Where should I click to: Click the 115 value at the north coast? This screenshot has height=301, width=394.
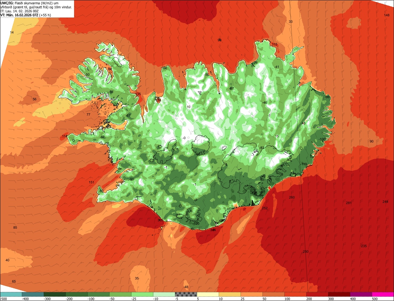275,45
